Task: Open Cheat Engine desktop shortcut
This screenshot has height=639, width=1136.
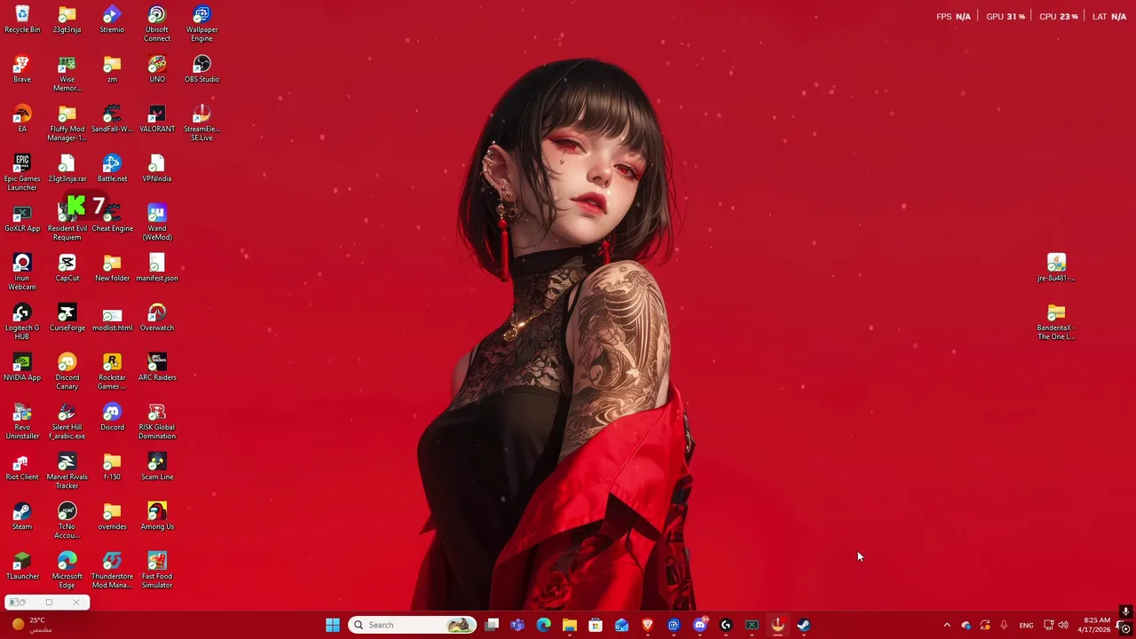Action: [112, 218]
